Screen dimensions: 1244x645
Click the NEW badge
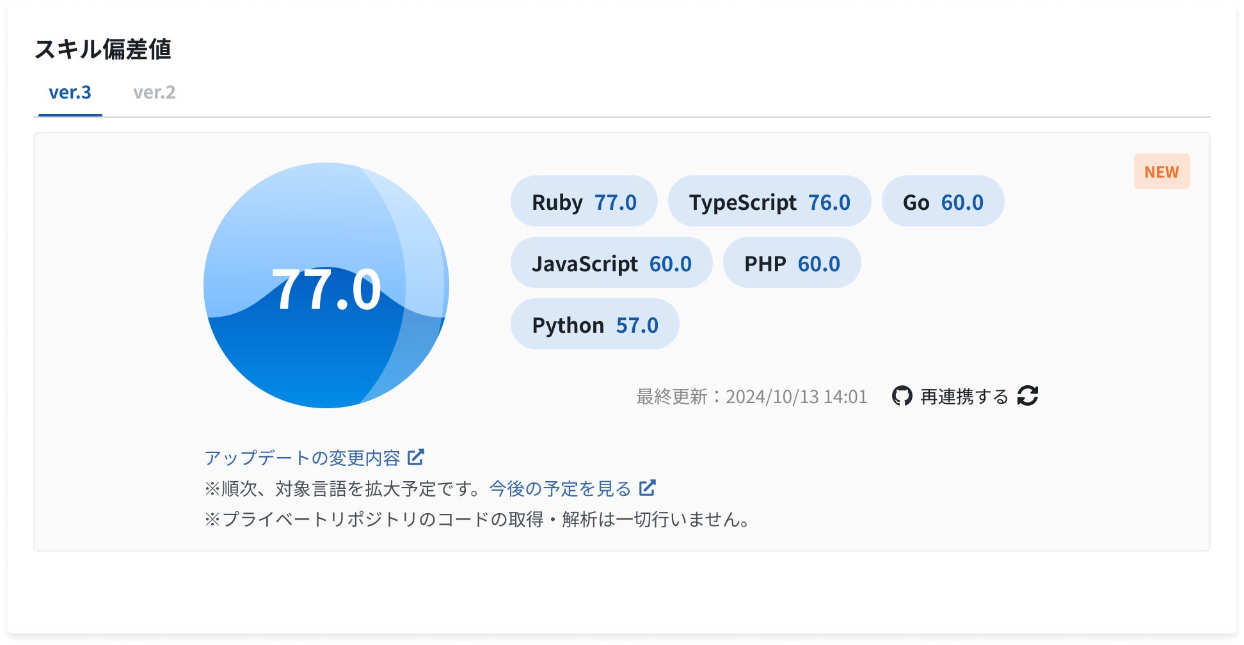click(1161, 171)
